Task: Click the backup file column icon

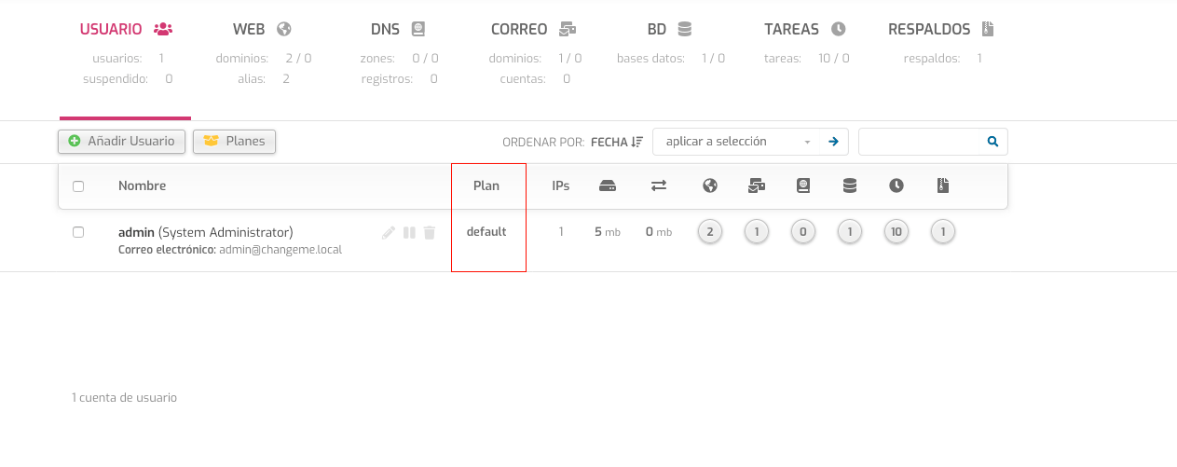Action: [943, 185]
